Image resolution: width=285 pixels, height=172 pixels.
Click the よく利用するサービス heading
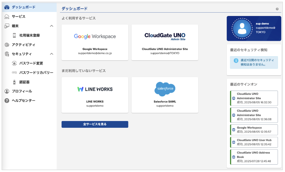(x=78, y=18)
